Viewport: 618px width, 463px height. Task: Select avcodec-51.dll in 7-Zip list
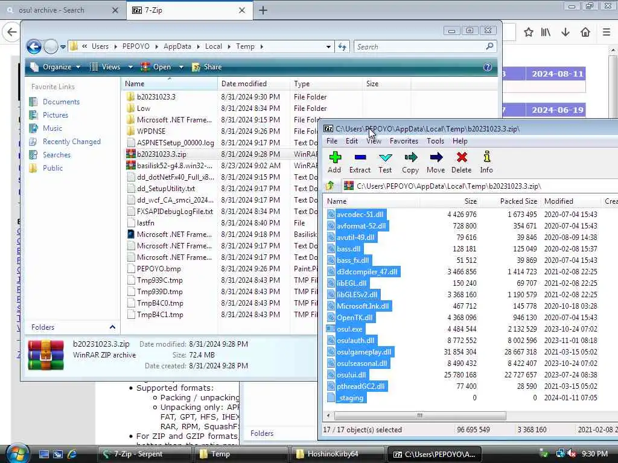tap(360, 215)
